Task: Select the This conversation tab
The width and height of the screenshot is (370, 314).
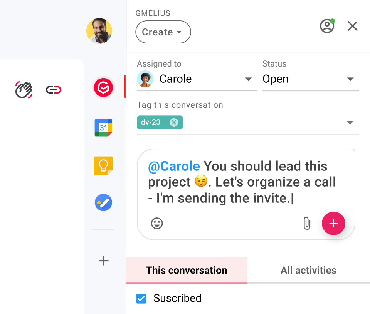Action: coord(186,270)
